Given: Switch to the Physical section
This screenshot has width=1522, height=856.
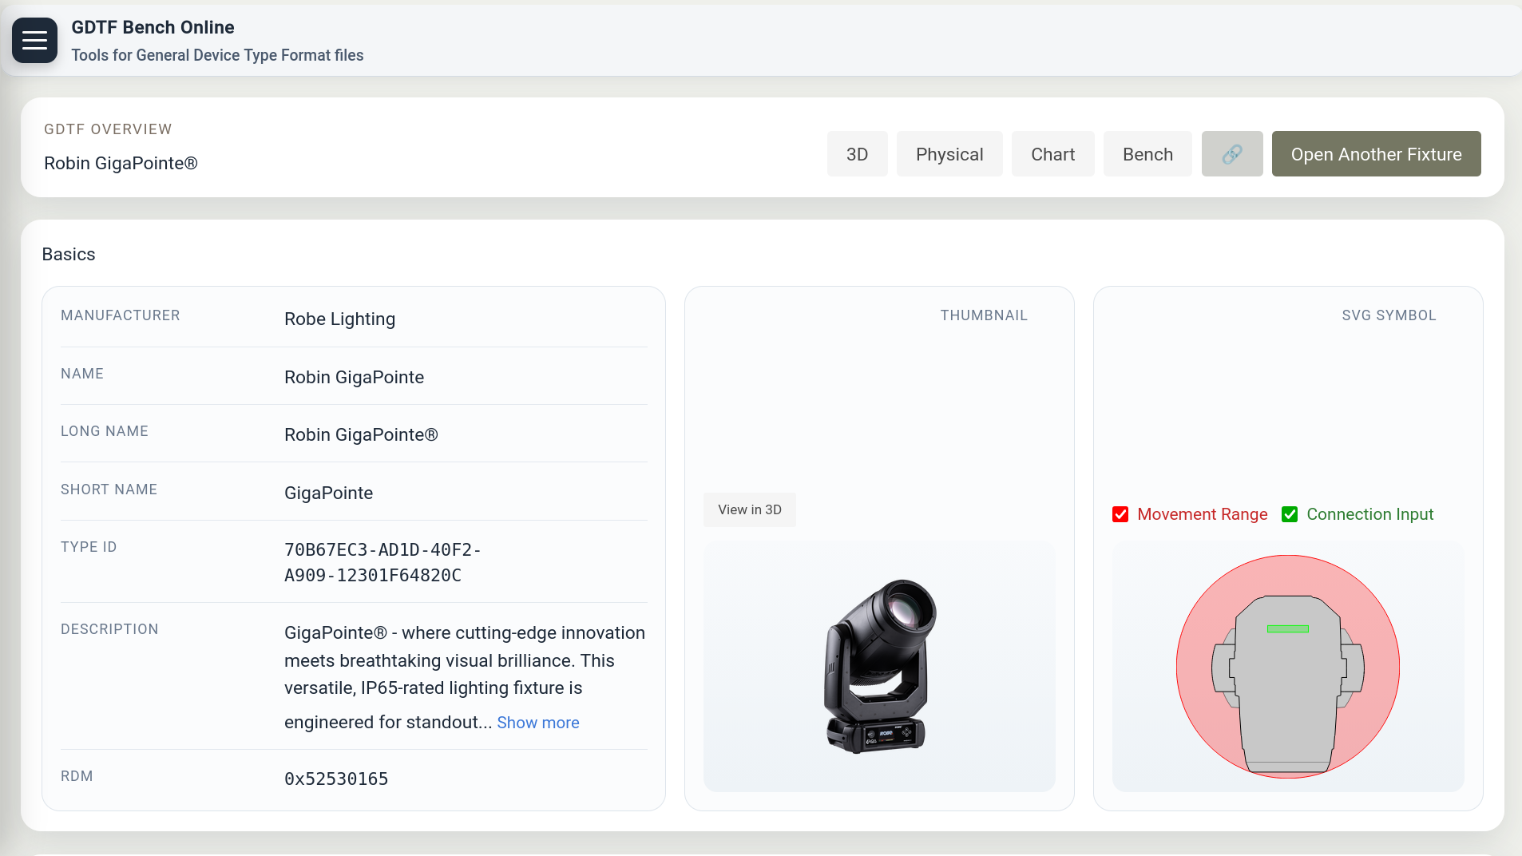Looking at the screenshot, I should (949, 154).
